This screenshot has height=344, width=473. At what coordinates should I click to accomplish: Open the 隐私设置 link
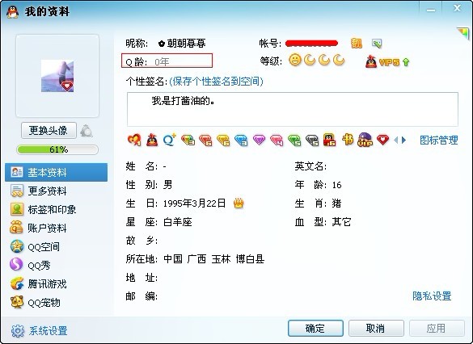click(x=432, y=296)
